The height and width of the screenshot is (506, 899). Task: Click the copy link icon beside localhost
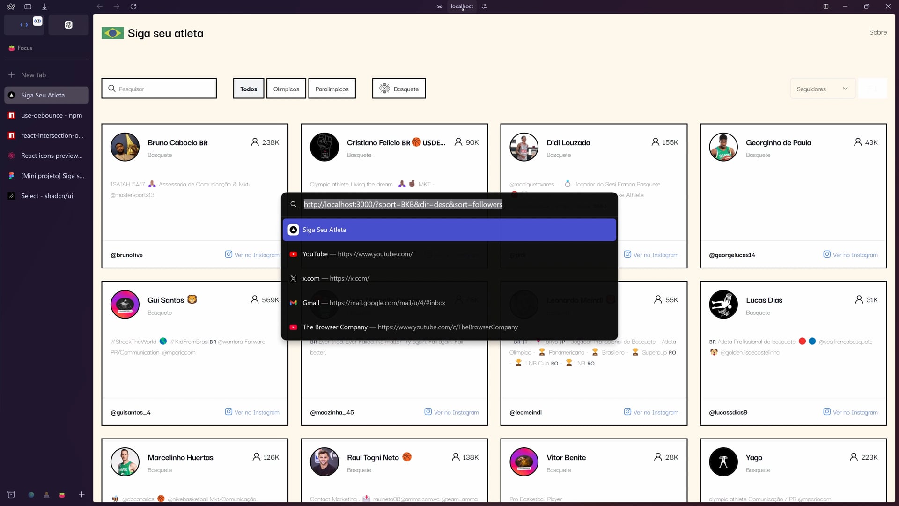point(439,7)
